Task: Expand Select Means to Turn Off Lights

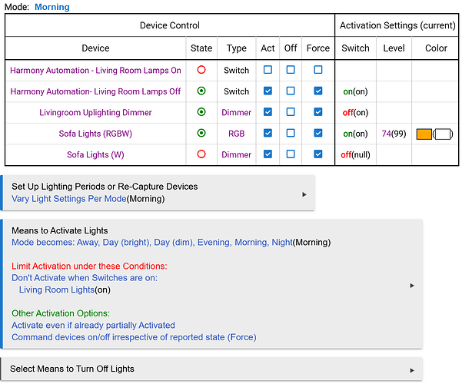Action: coord(412,369)
